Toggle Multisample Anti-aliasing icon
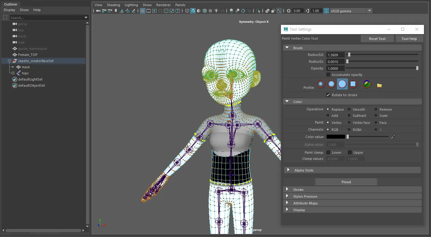 (243, 11)
